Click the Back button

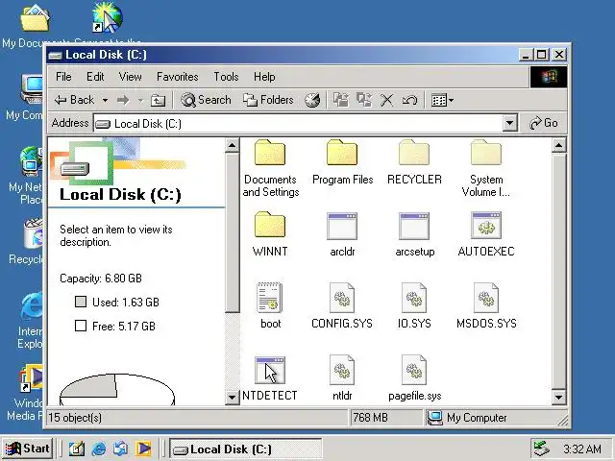(75, 100)
